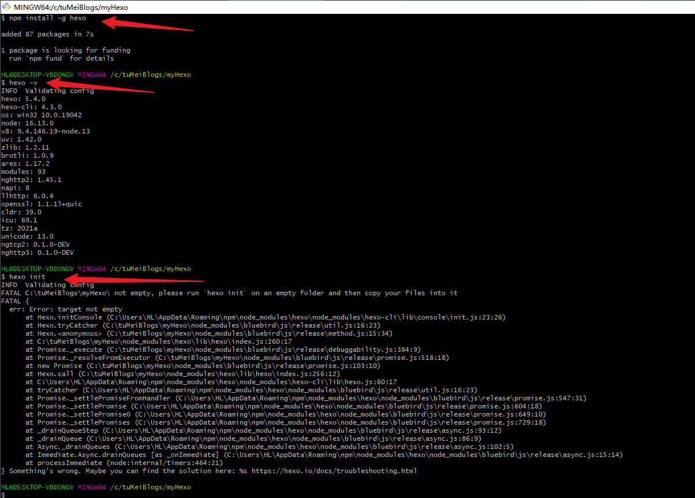
Task: Click the stack line 'at Hexo.initConsole'
Action: 266,317
